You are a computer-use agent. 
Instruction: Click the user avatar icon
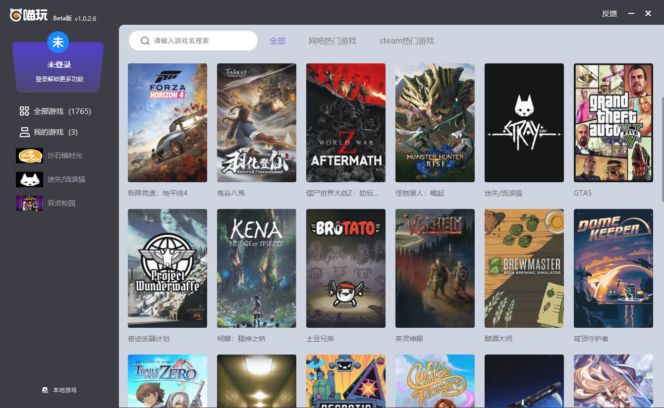tap(58, 42)
